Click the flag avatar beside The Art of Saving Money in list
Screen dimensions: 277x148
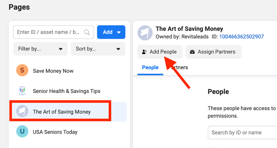click(x=22, y=111)
